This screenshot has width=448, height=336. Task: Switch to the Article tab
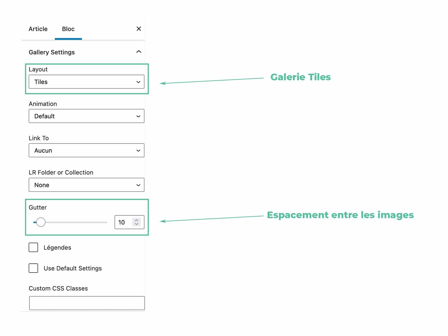point(38,29)
